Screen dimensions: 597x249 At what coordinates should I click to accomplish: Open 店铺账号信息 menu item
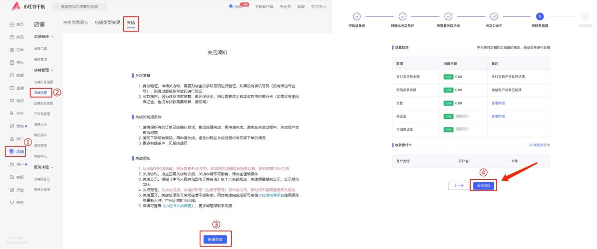pyautogui.click(x=44, y=82)
